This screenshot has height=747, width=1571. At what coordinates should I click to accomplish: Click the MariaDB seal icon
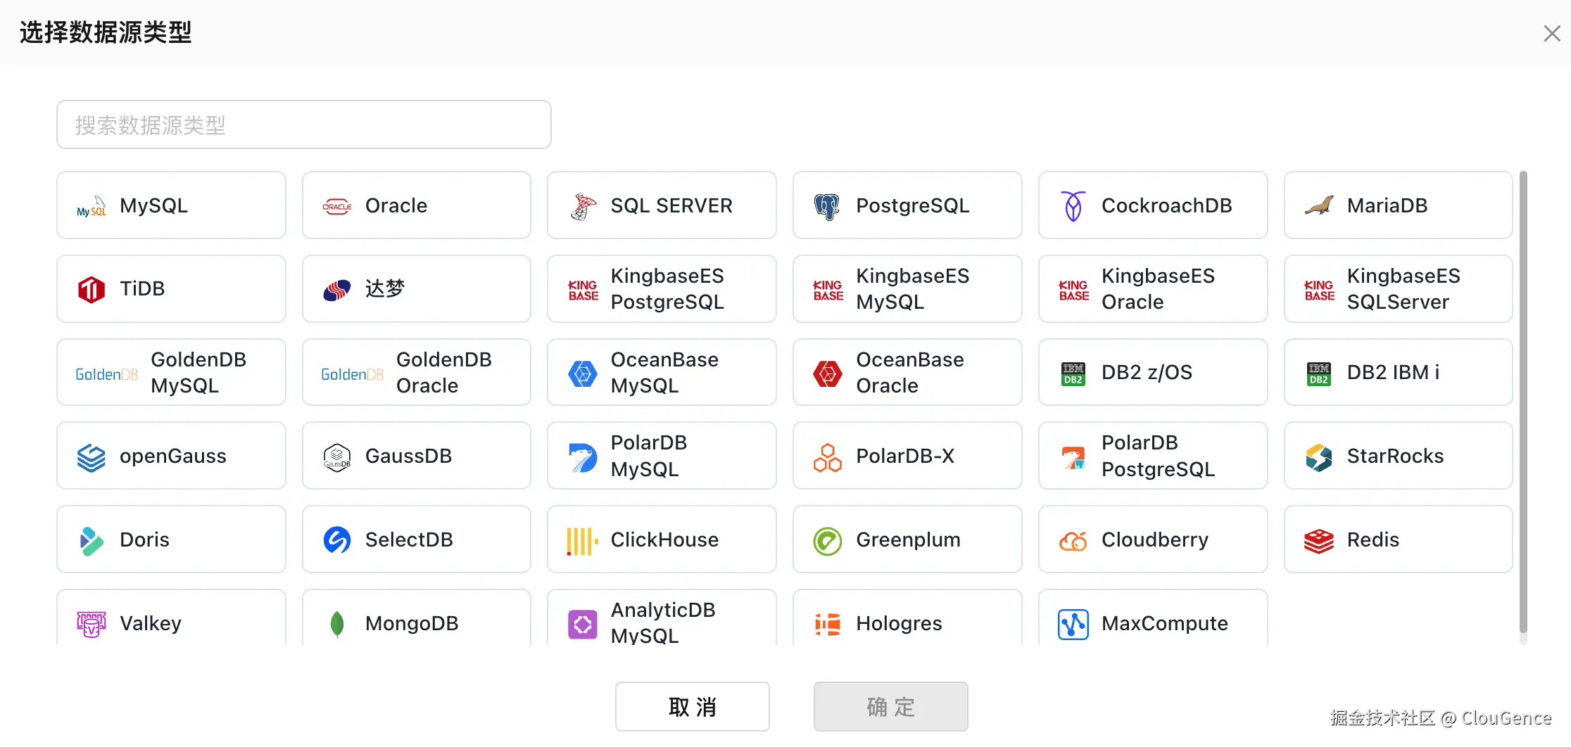[1319, 205]
